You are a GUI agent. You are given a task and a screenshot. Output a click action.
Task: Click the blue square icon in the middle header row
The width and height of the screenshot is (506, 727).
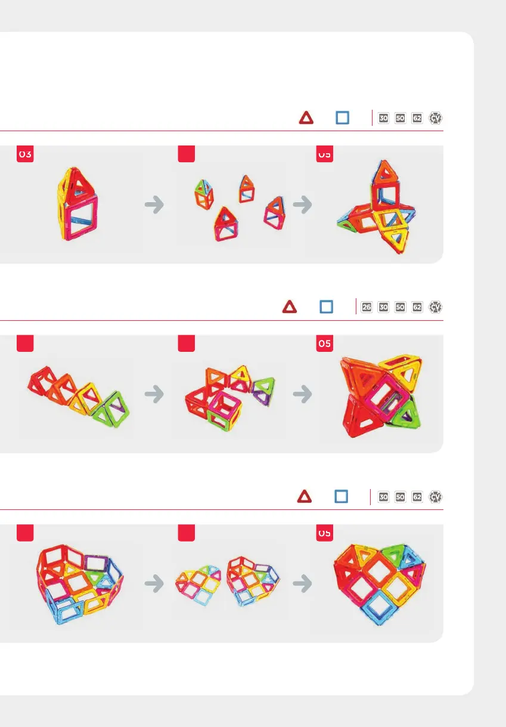click(x=326, y=307)
